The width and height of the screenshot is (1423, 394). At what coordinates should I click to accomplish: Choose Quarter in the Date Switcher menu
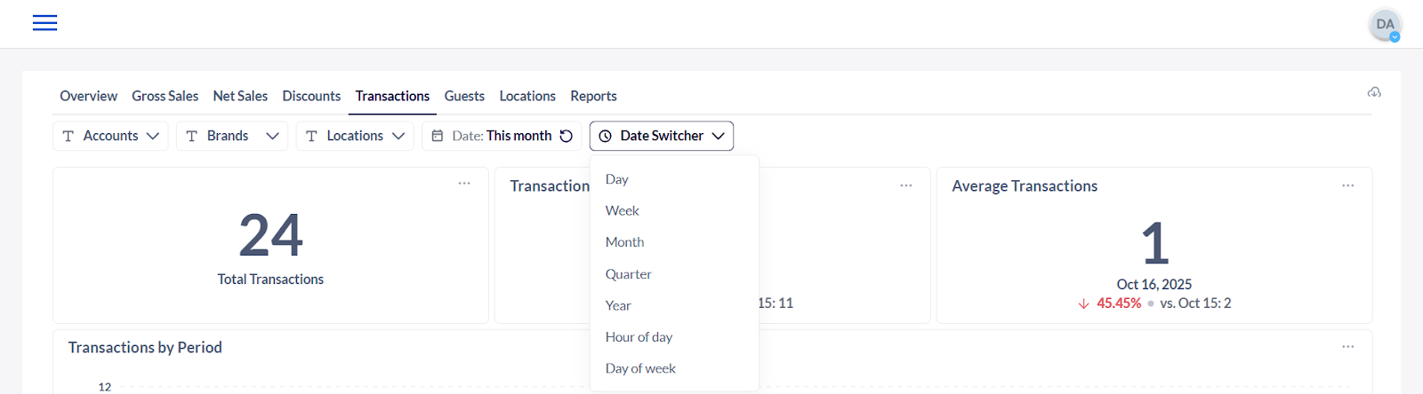(628, 274)
